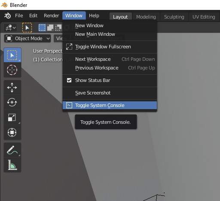Screen dimensions: 220x201
Task: Select the Select Box tool
Action: [x=12, y=55]
